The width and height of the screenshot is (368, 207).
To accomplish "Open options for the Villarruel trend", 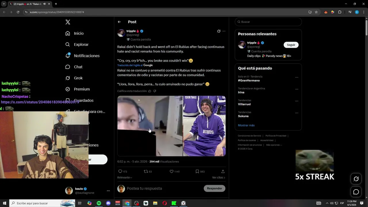I will (x=297, y=101).
